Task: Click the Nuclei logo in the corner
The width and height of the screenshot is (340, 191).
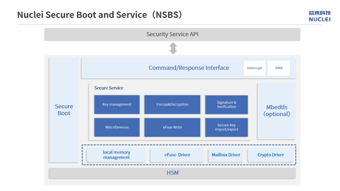Action: [x=320, y=16]
